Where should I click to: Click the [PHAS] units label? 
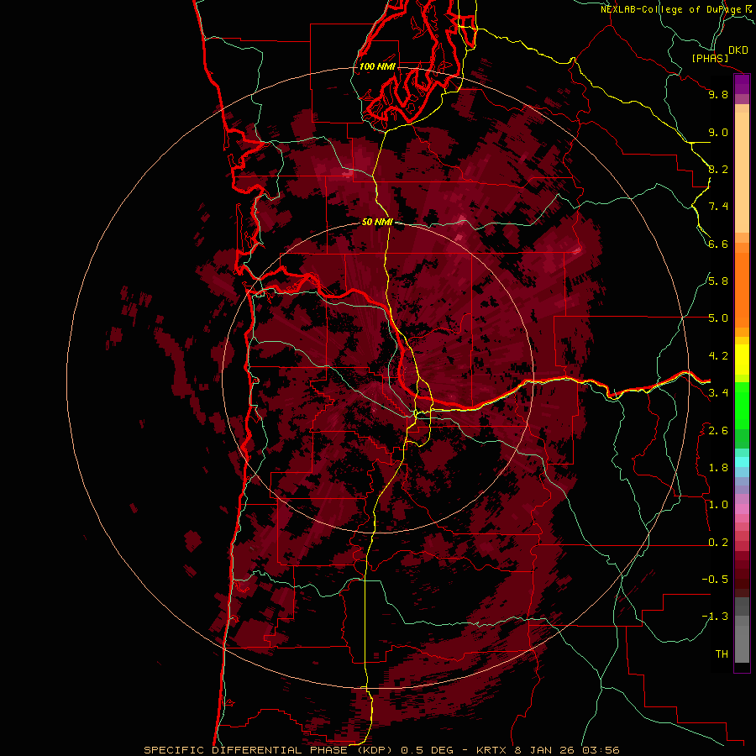pyautogui.click(x=710, y=58)
